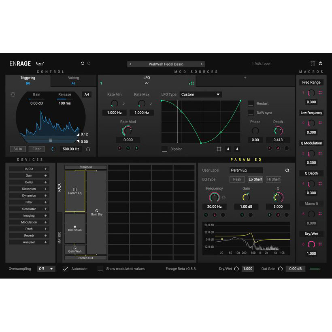Image resolution: width=332 pixels, height=332 pixels.
Task: Select the Peak EQ type
Action: [237, 179]
